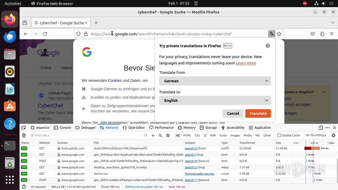Image resolution: width=338 pixels, height=190 pixels.
Task: Filter requests by Images type
Action: (235, 135)
